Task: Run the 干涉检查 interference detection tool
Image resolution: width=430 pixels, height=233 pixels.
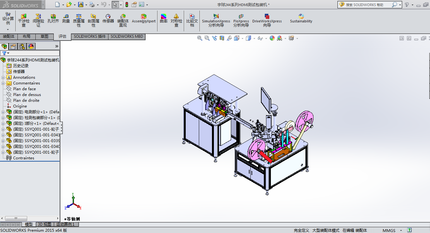Action: tap(24, 20)
